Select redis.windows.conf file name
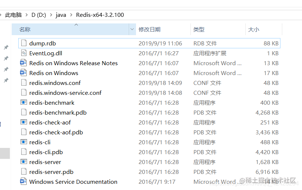Viewport: 302px width, 190px height. point(55,83)
